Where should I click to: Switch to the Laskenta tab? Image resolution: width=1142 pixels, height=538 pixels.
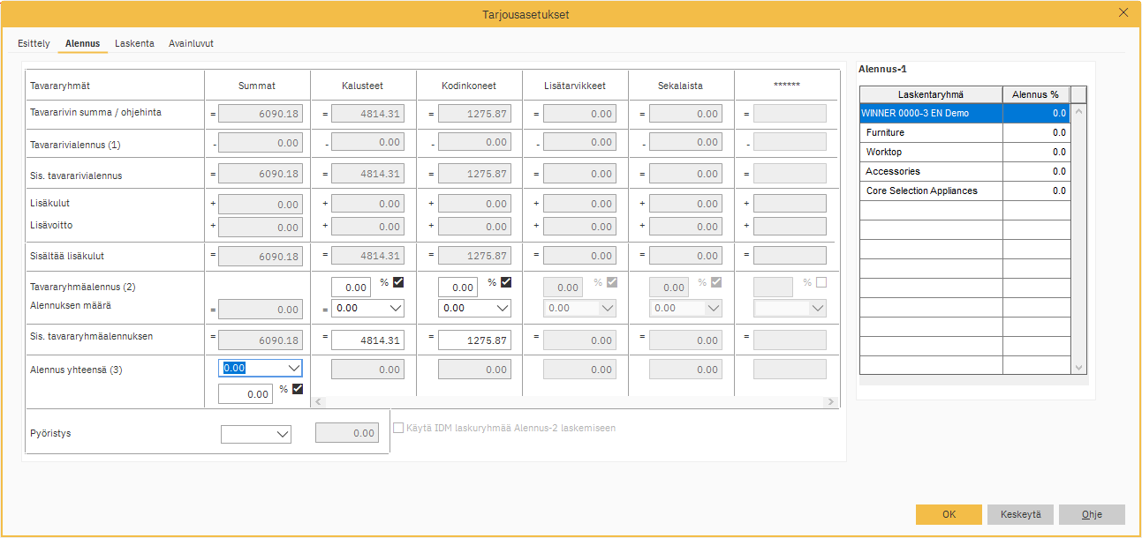click(134, 42)
